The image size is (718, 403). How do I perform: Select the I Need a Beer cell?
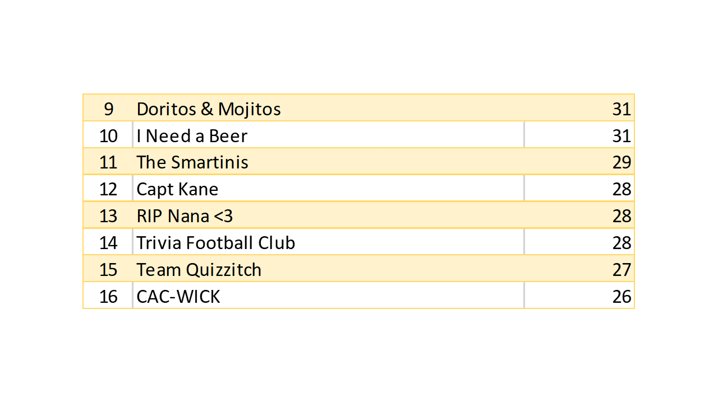point(192,135)
